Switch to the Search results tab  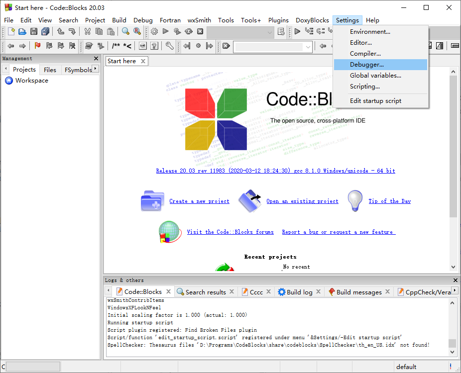pyautogui.click(x=206, y=292)
